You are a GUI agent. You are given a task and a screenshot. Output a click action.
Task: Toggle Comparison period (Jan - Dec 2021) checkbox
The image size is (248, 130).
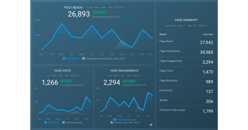pos(84,58)
